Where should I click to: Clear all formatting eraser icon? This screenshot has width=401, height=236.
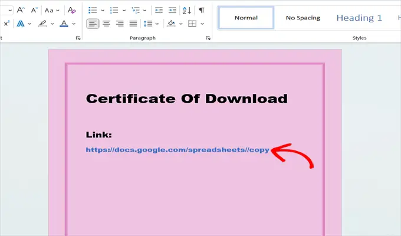click(71, 10)
